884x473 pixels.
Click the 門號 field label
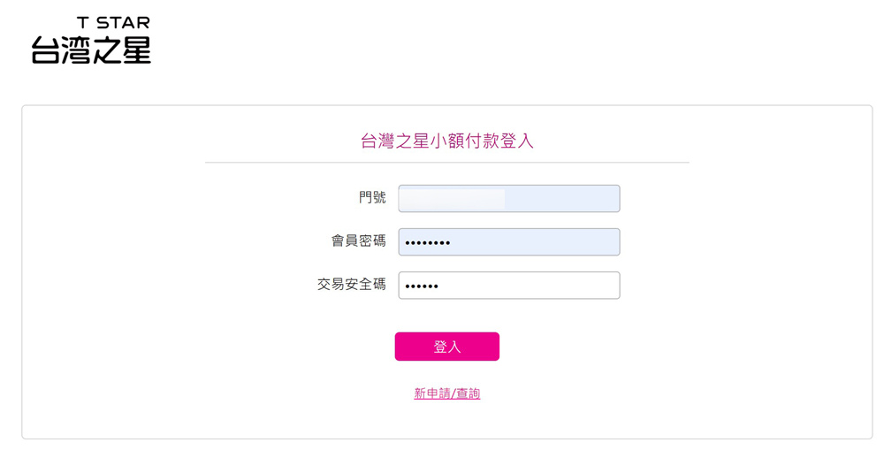pyautogui.click(x=372, y=198)
